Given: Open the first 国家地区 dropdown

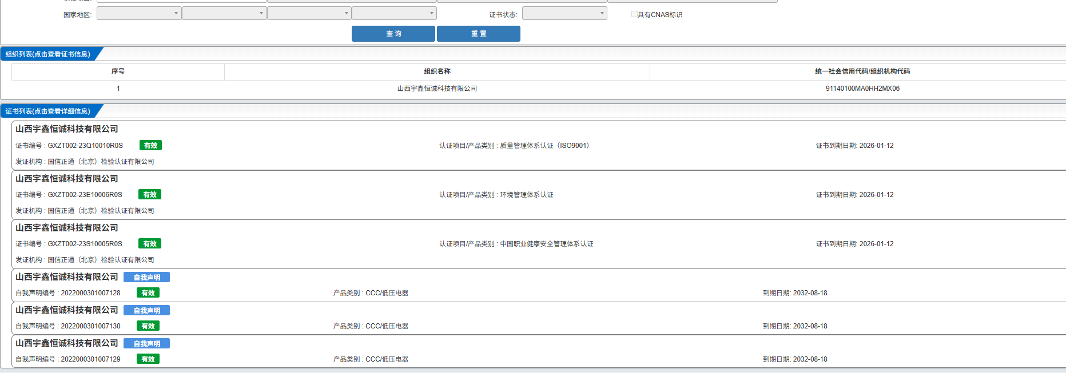Looking at the screenshot, I should point(139,13).
